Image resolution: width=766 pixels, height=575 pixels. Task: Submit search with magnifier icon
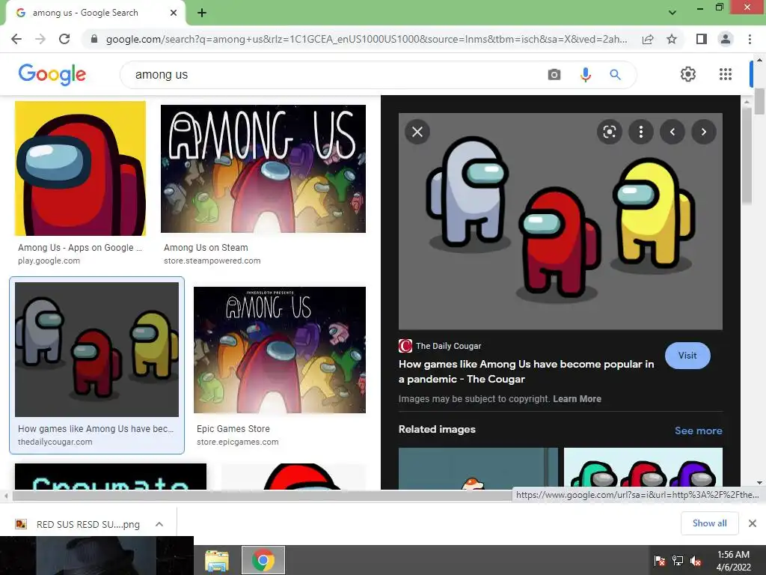(615, 74)
